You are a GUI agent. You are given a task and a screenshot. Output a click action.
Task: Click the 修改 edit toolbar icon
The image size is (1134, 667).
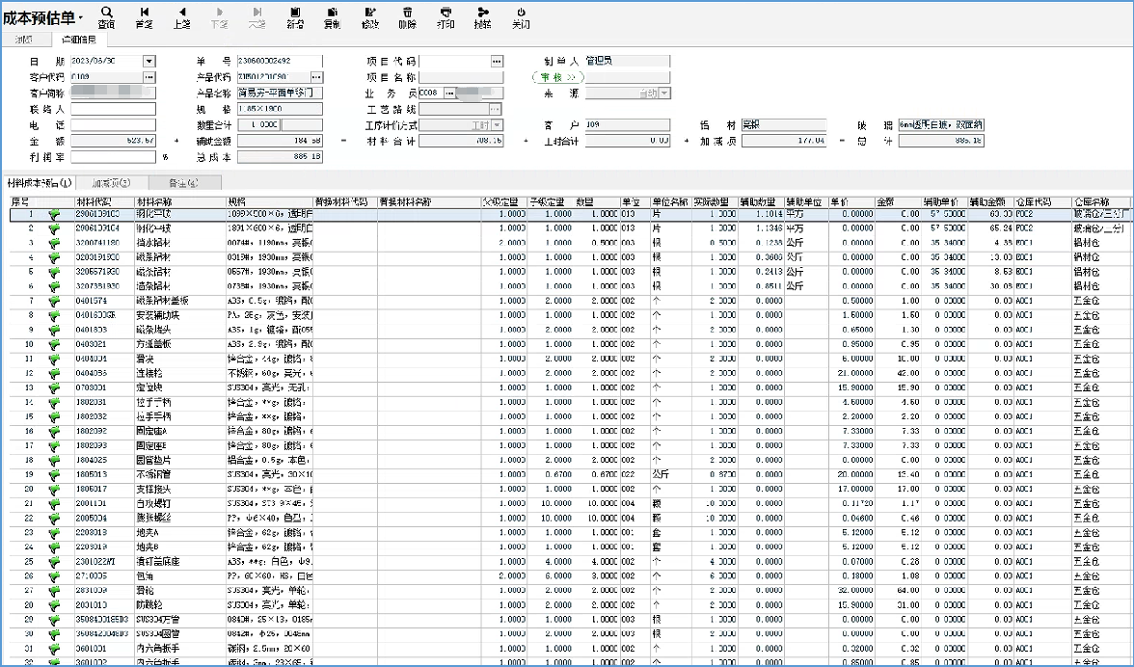(370, 17)
